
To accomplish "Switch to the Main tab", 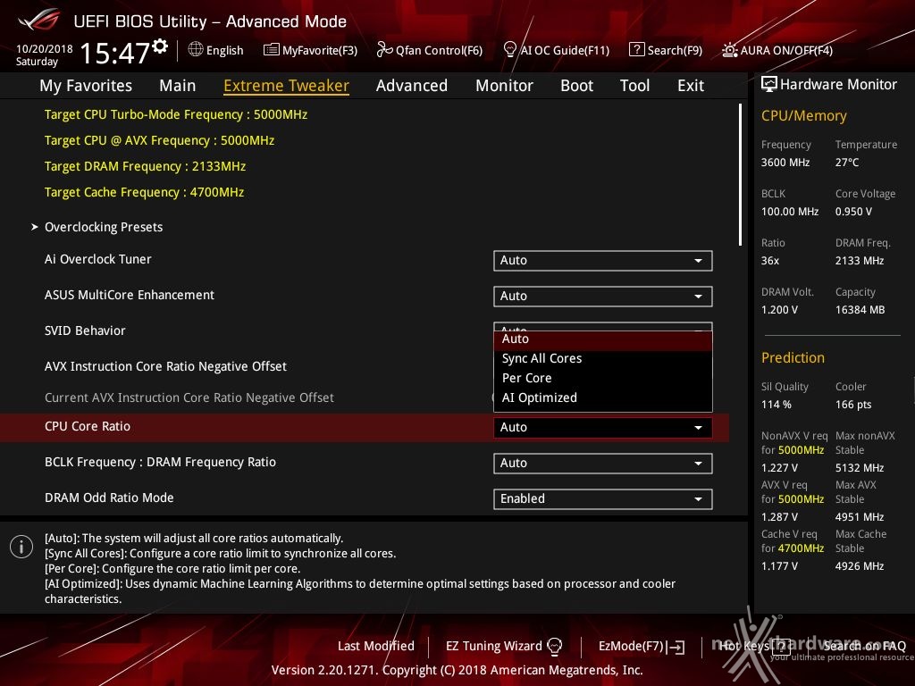I will [178, 86].
